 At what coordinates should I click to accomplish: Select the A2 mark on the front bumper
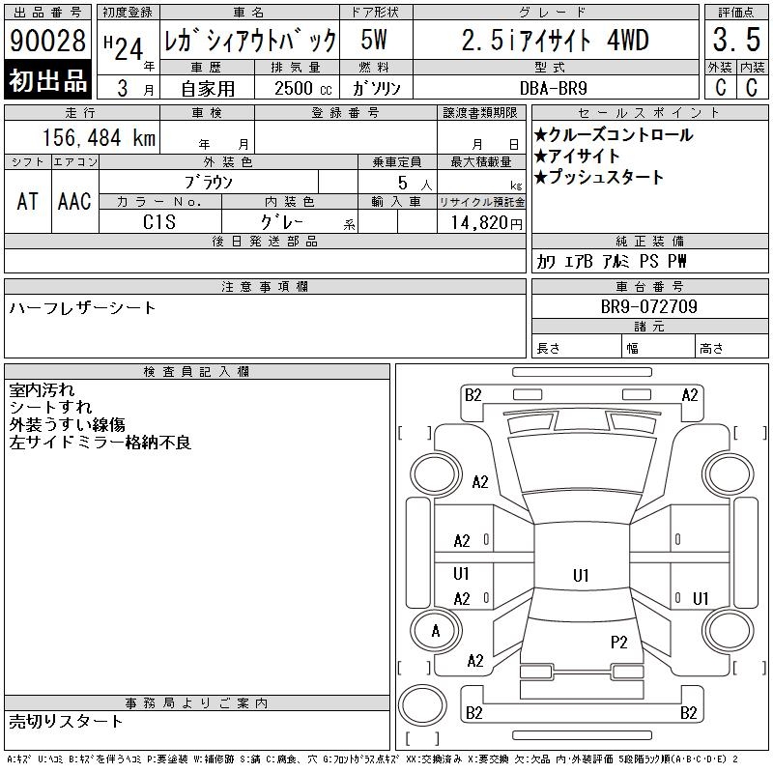[690, 395]
